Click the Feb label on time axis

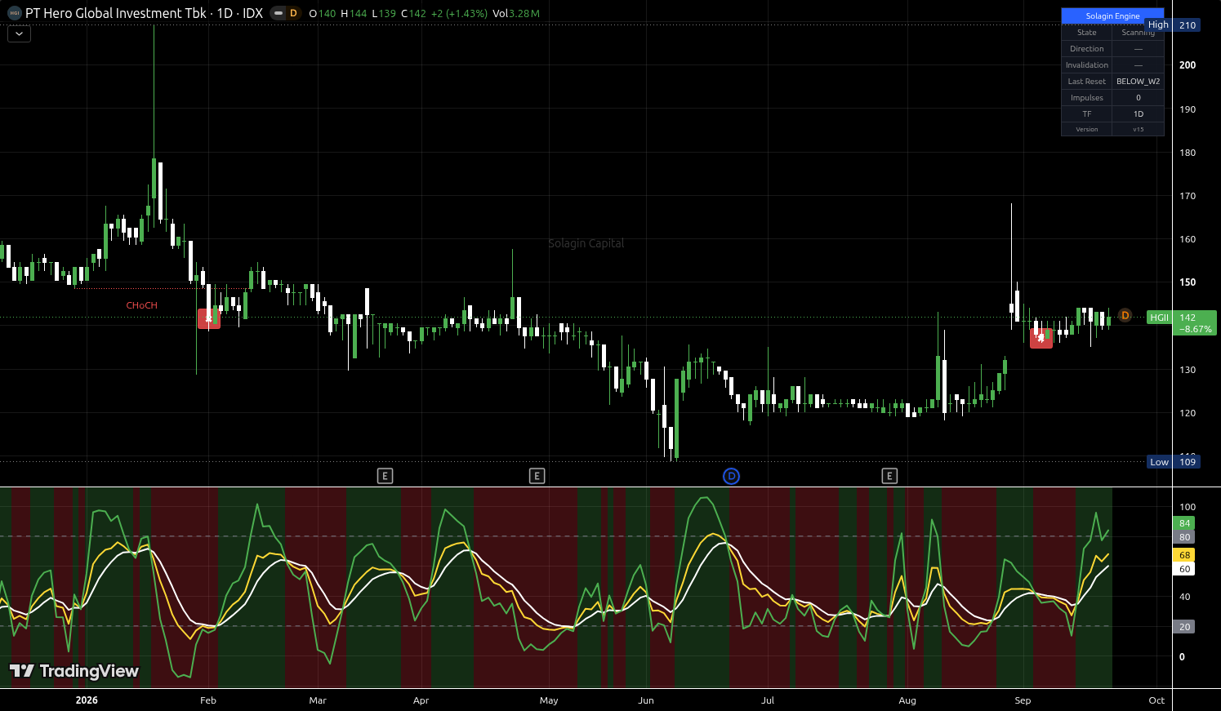(208, 700)
